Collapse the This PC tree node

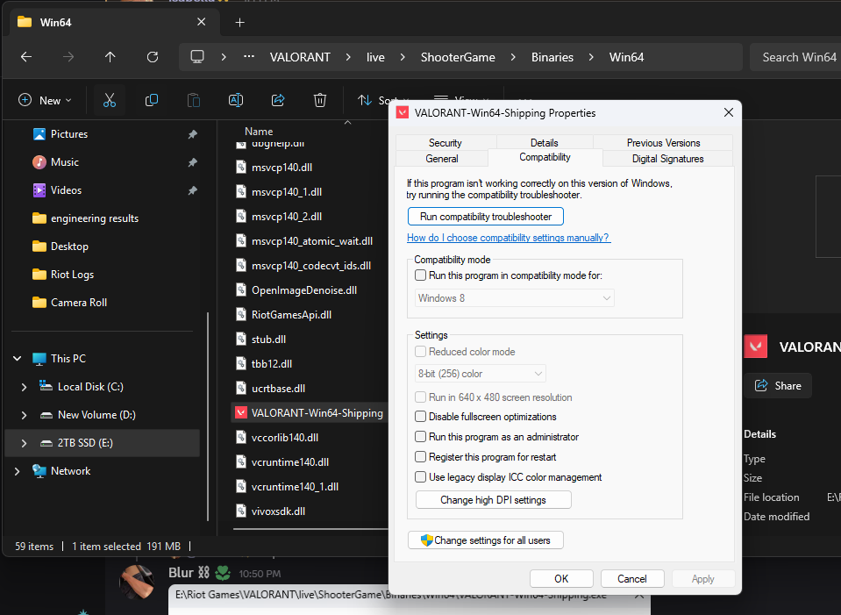pos(18,359)
